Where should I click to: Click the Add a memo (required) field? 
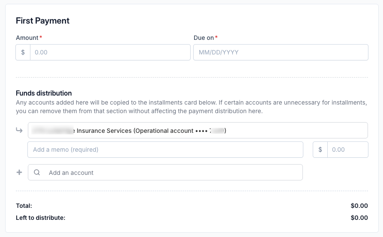coord(165,150)
